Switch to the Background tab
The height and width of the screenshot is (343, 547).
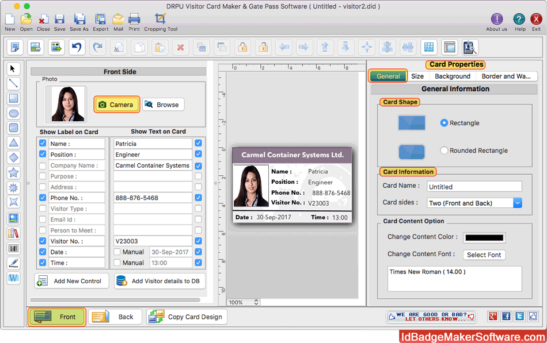(x=453, y=76)
